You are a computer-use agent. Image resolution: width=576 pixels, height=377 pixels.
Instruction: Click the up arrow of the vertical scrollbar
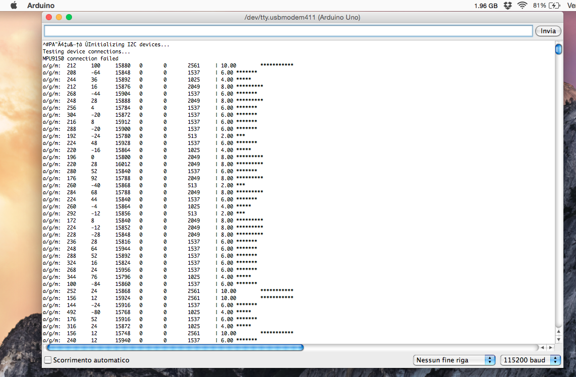[x=559, y=332]
